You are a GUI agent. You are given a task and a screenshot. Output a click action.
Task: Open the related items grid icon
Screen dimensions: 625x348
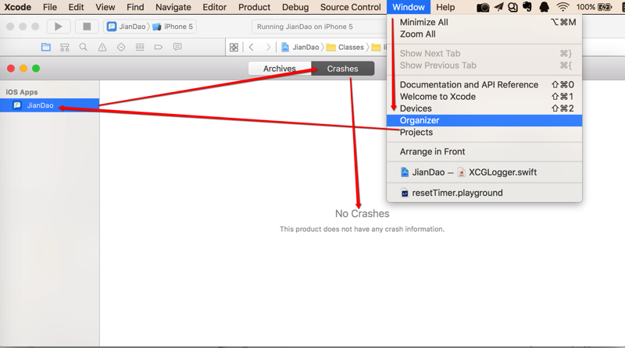pos(234,48)
